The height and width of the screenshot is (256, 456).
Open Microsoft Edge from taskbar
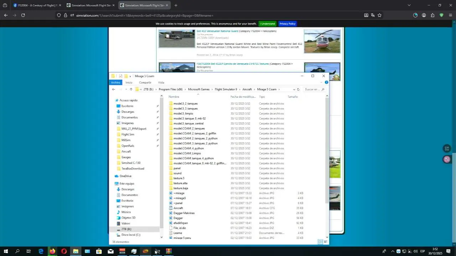(41, 251)
